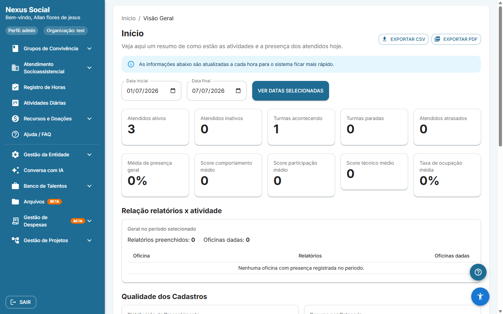This screenshot has height=314, width=503.
Task: Click the Turmas acontecendo card
Action: click(301, 127)
